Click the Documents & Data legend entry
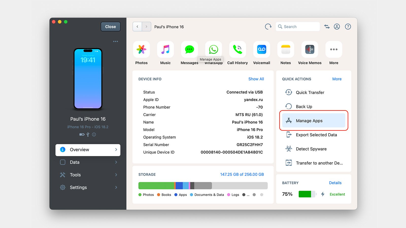The image size is (406, 228). [207, 195]
